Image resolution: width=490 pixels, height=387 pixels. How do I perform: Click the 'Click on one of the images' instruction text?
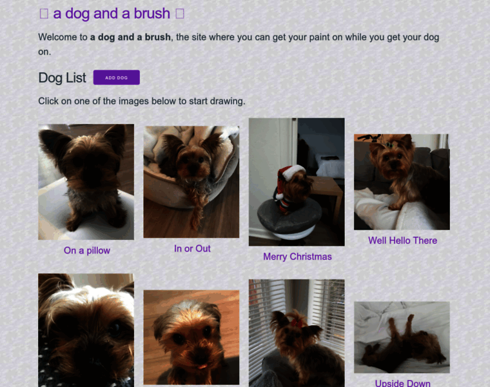(x=142, y=101)
